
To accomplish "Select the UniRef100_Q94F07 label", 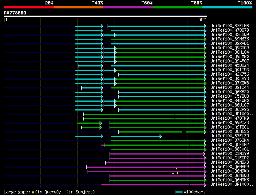I will pos(230,61).
